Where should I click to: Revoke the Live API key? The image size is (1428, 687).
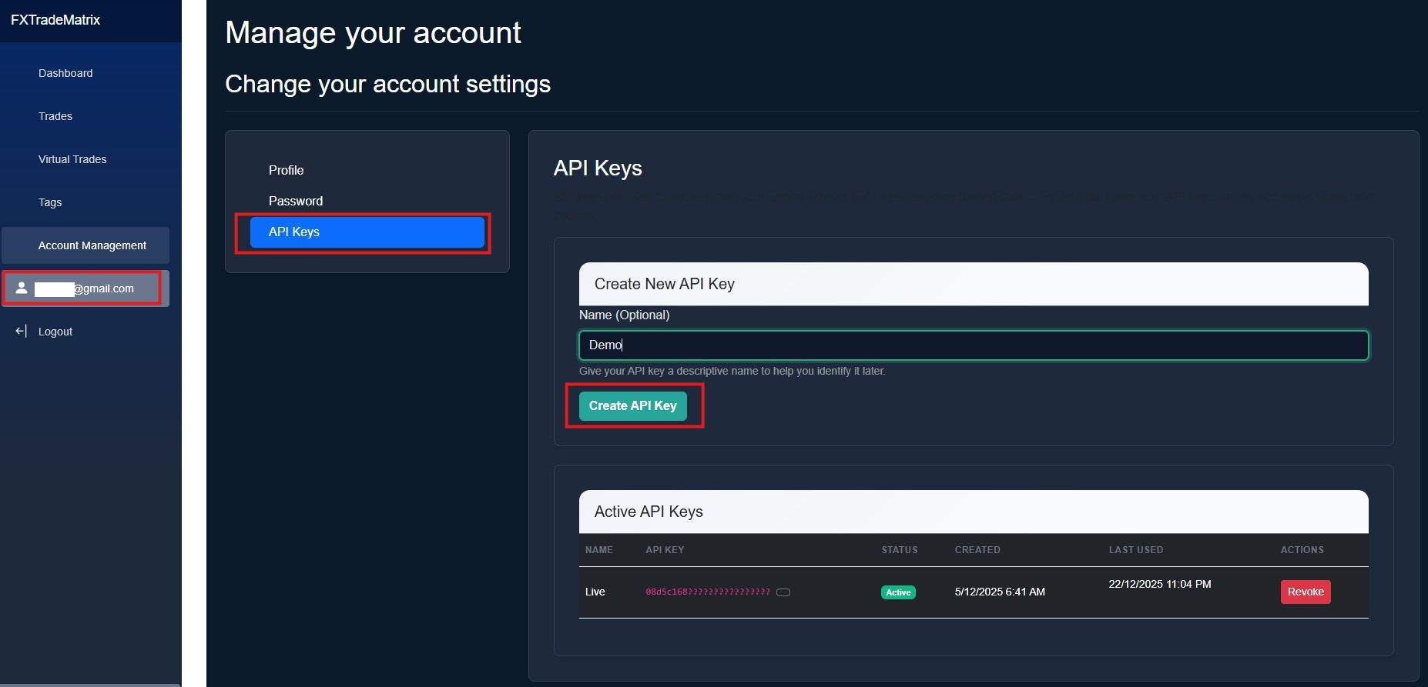(1305, 592)
